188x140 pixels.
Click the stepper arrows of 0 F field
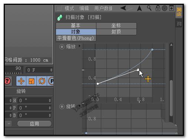[x=51, y=70]
